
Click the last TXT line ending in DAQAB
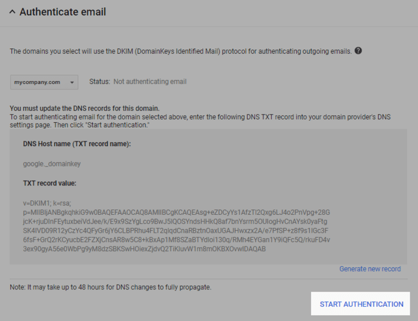pos(144,248)
